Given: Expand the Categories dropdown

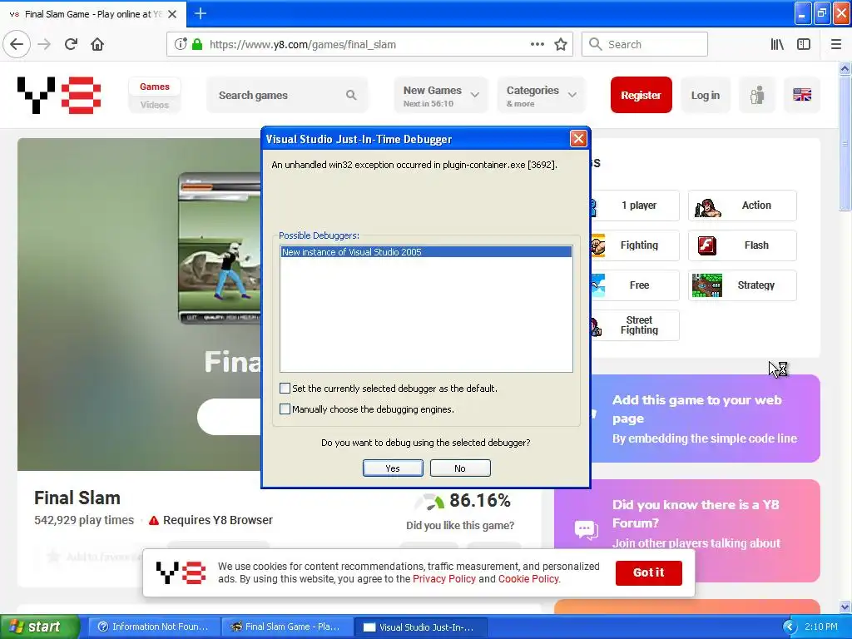Looking at the screenshot, I should (x=541, y=95).
